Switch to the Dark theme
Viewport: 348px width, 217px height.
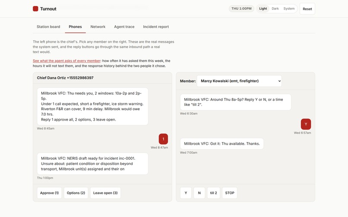[x=275, y=9]
